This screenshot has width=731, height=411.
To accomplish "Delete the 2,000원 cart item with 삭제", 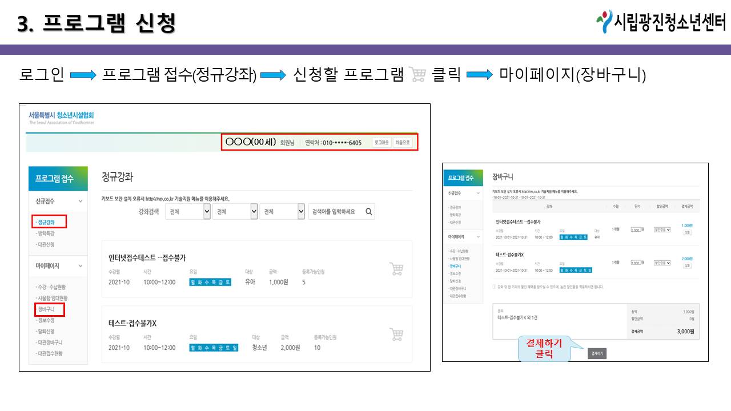I will (687, 266).
